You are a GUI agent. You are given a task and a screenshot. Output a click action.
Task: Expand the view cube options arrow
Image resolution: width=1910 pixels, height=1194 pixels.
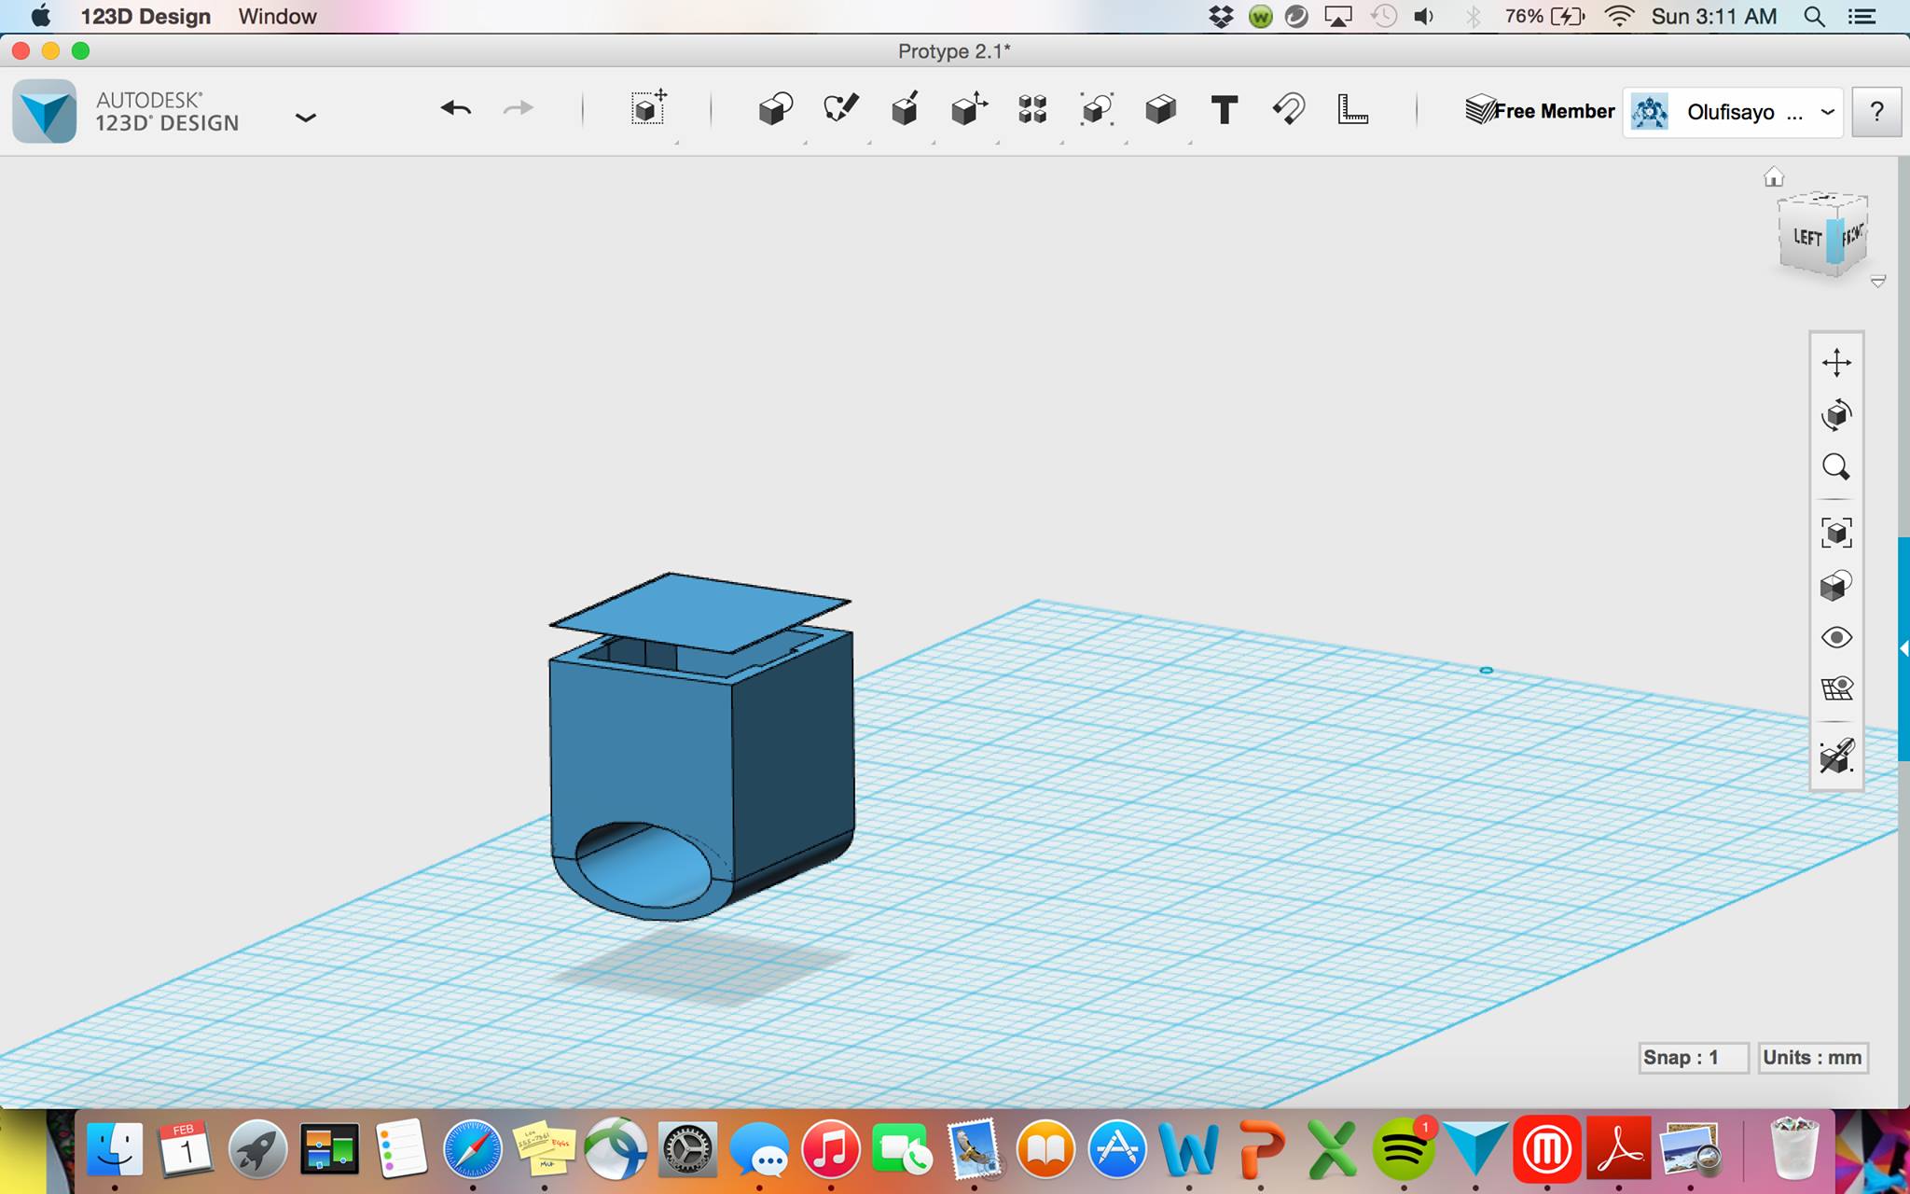tap(1877, 282)
